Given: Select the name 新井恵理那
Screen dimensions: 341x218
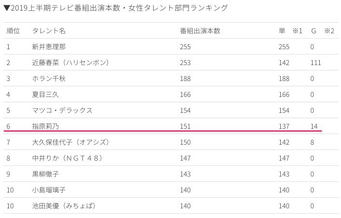Looking at the screenshot, I should click(x=48, y=47).
